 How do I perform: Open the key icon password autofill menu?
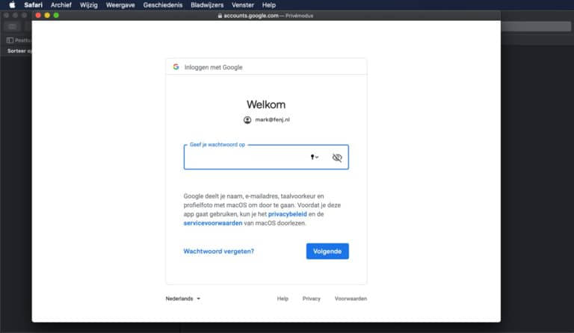coord(314,158)
